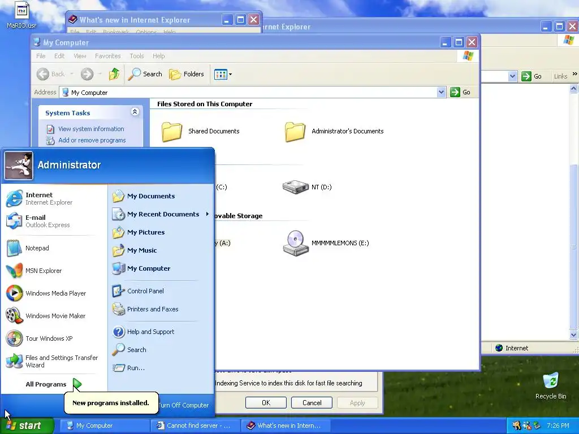Screen dimensions: 579x434
Task: Click the Up folder toolbar icon
Action: pos(114,74)
